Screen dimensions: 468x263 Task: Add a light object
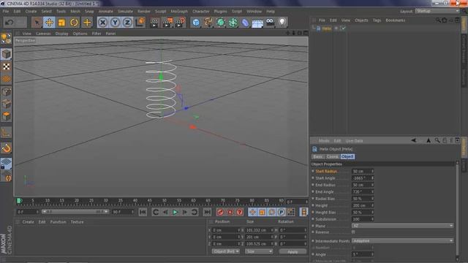282,23
